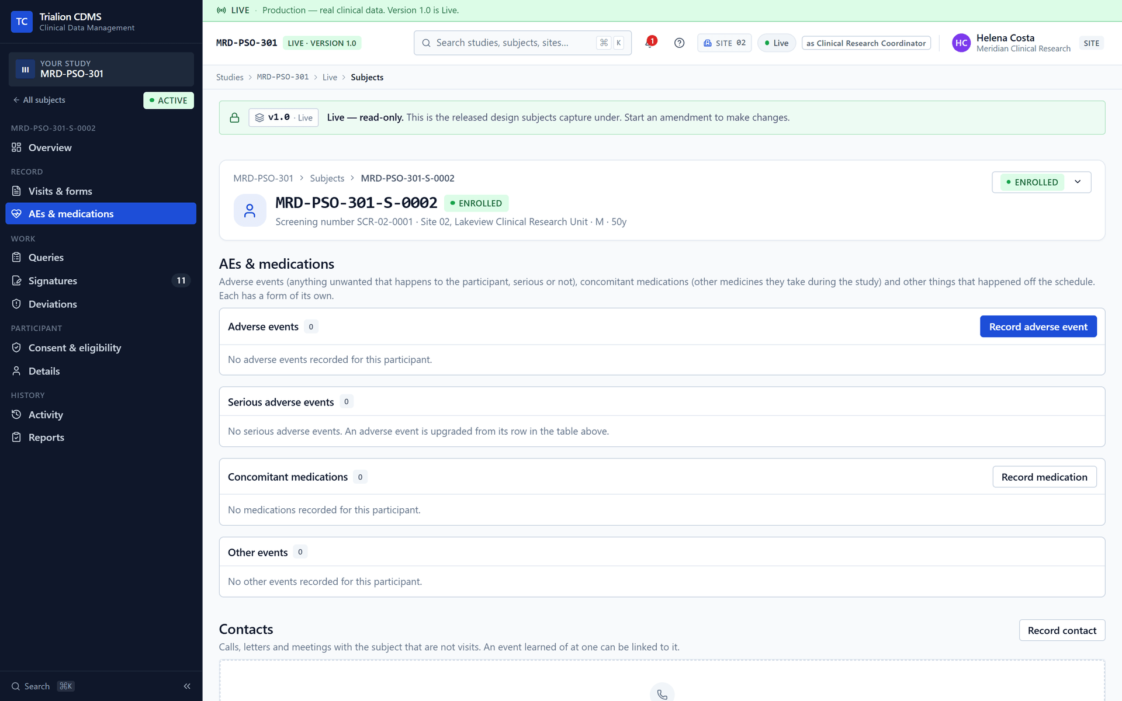Click the SITE badge next to Helena Costa
The width and height of the screenshot is (1122, 701).
tap(1091, 43)
